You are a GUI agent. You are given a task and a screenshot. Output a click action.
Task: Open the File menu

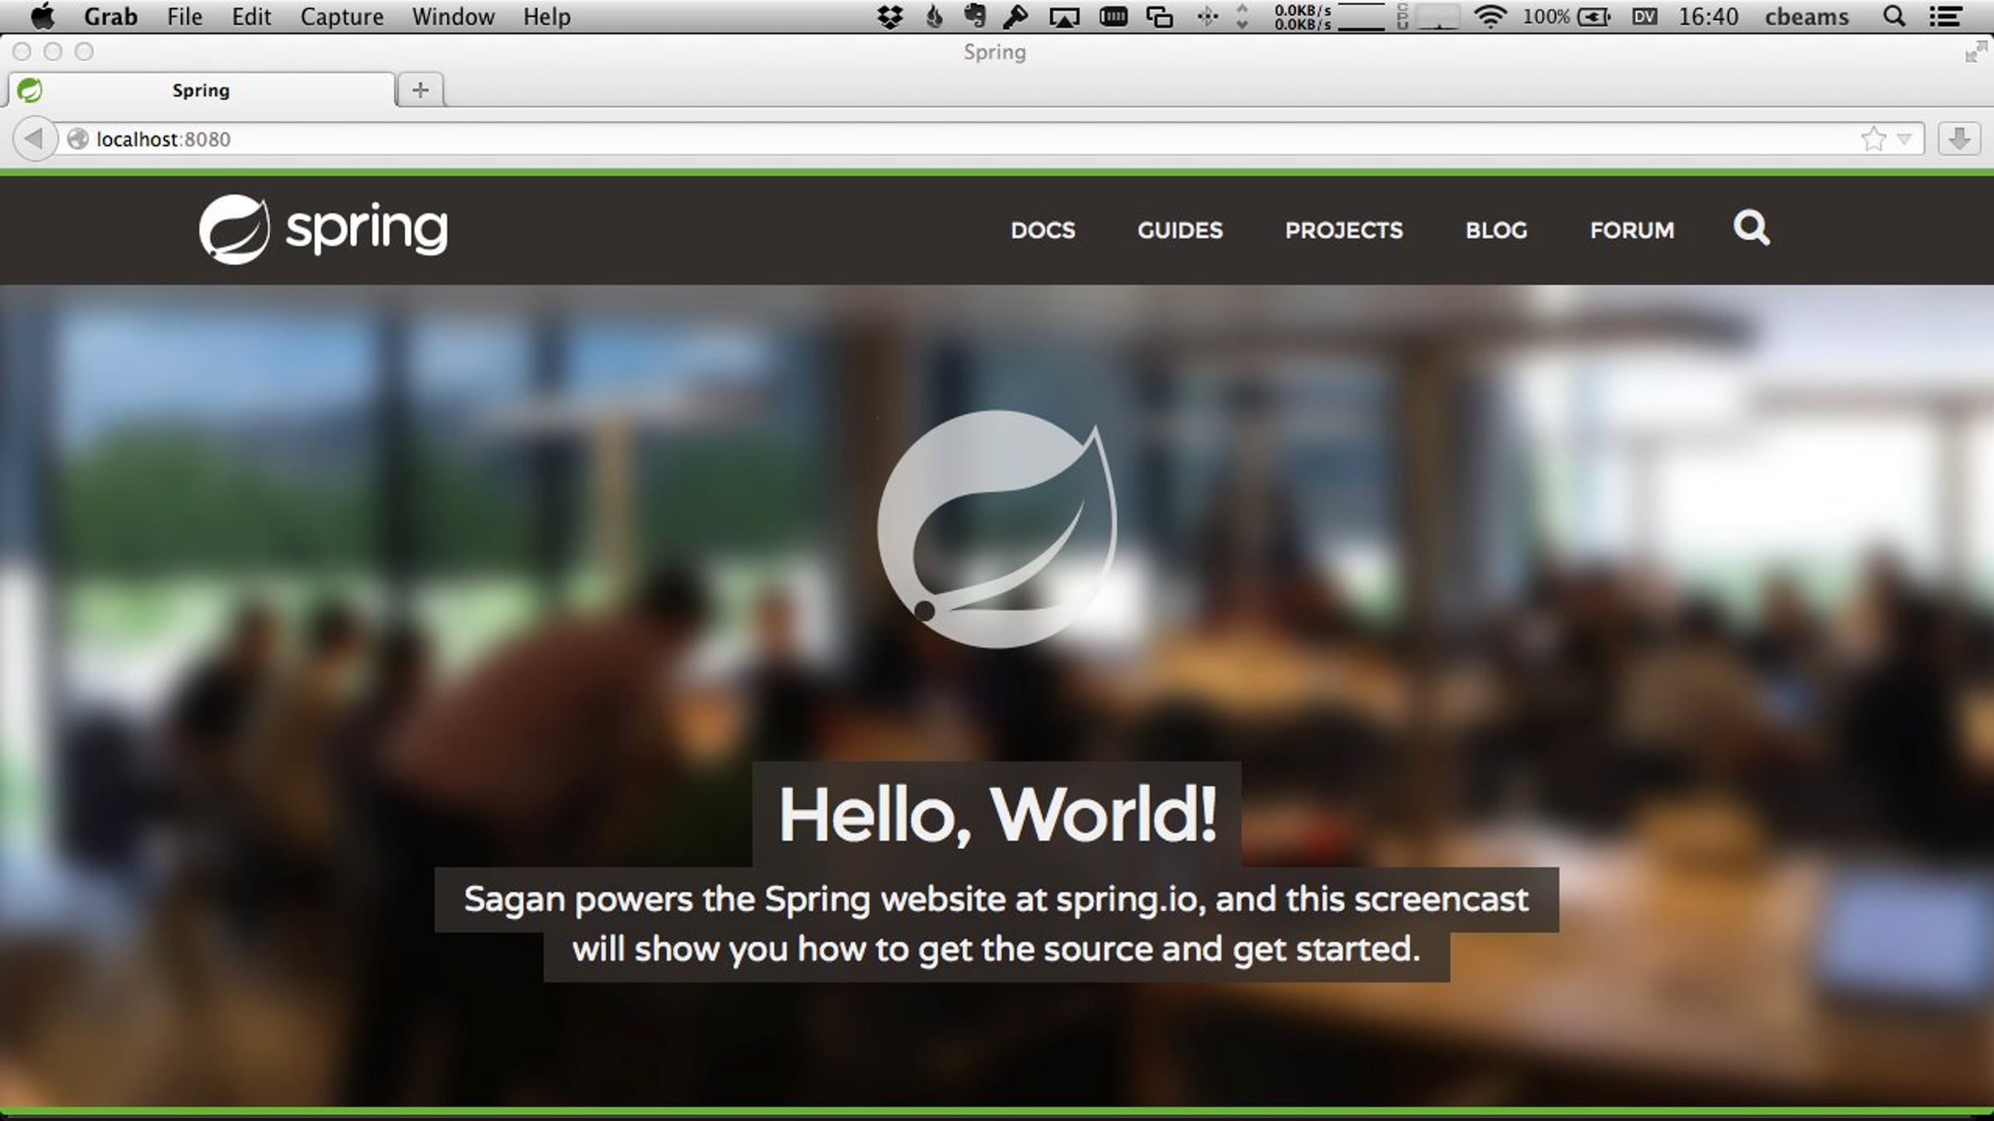point(184,17)
